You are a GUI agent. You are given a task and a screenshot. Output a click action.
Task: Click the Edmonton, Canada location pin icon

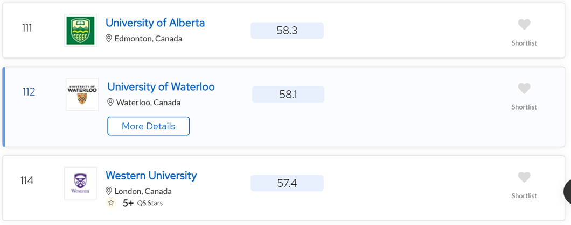[108, 39]
